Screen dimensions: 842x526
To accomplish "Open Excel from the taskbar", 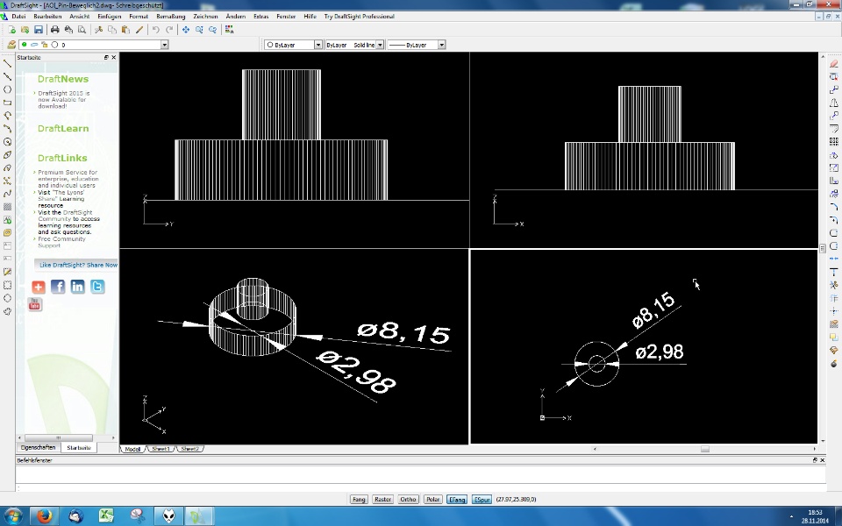I will pos(106,515).
